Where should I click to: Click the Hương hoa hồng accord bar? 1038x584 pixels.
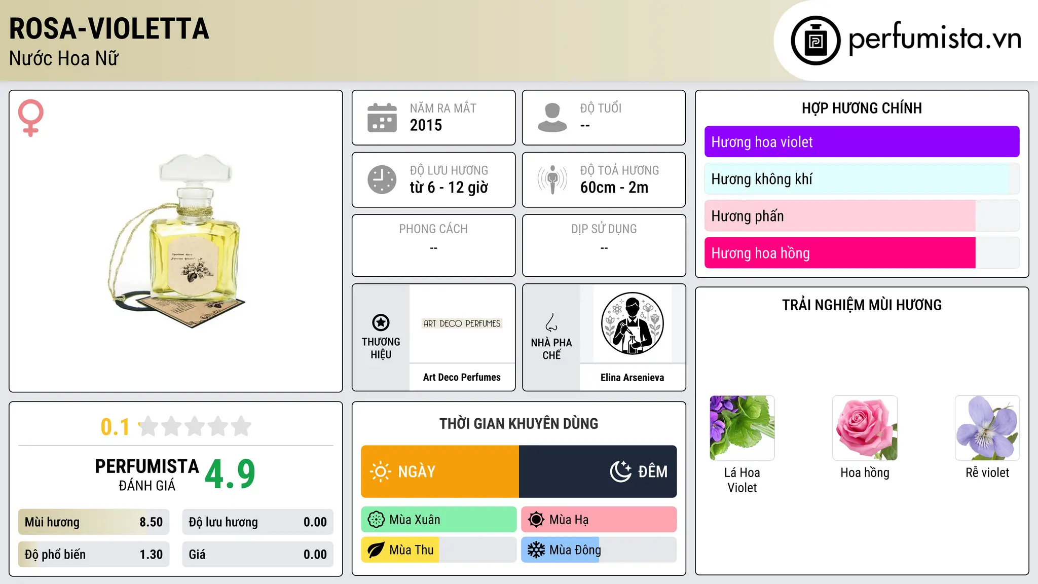862,253
